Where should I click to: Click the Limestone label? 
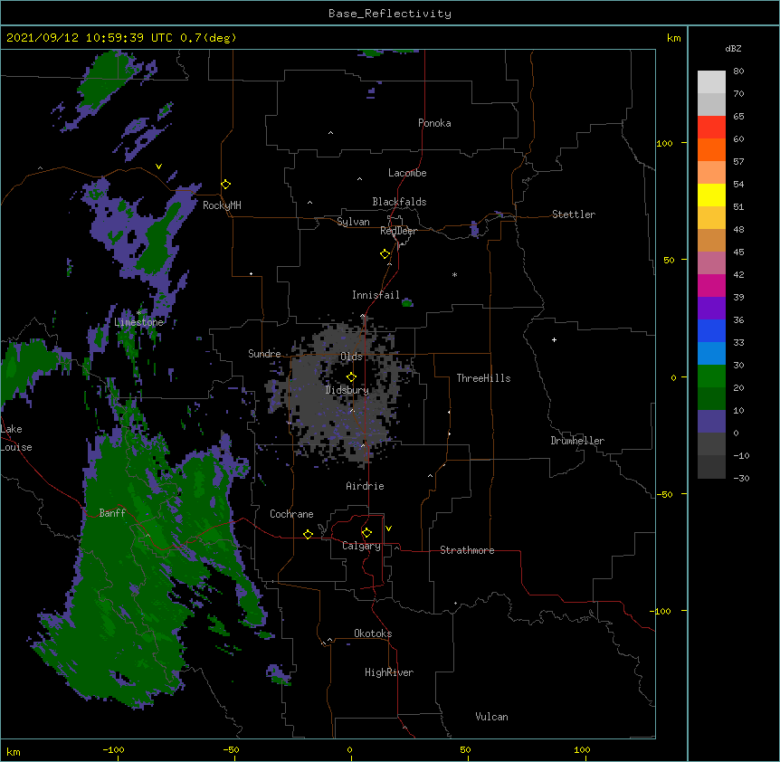pos(138,322)
